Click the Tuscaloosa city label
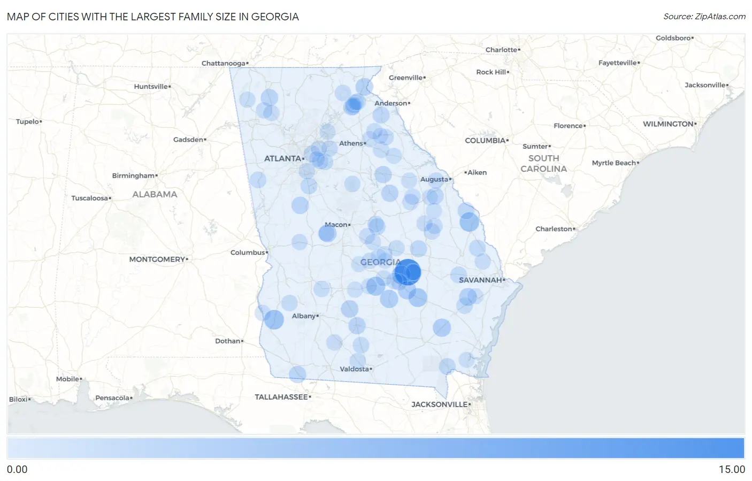The width and height of the screenshot is (752, 481). [x=90, y=198]
